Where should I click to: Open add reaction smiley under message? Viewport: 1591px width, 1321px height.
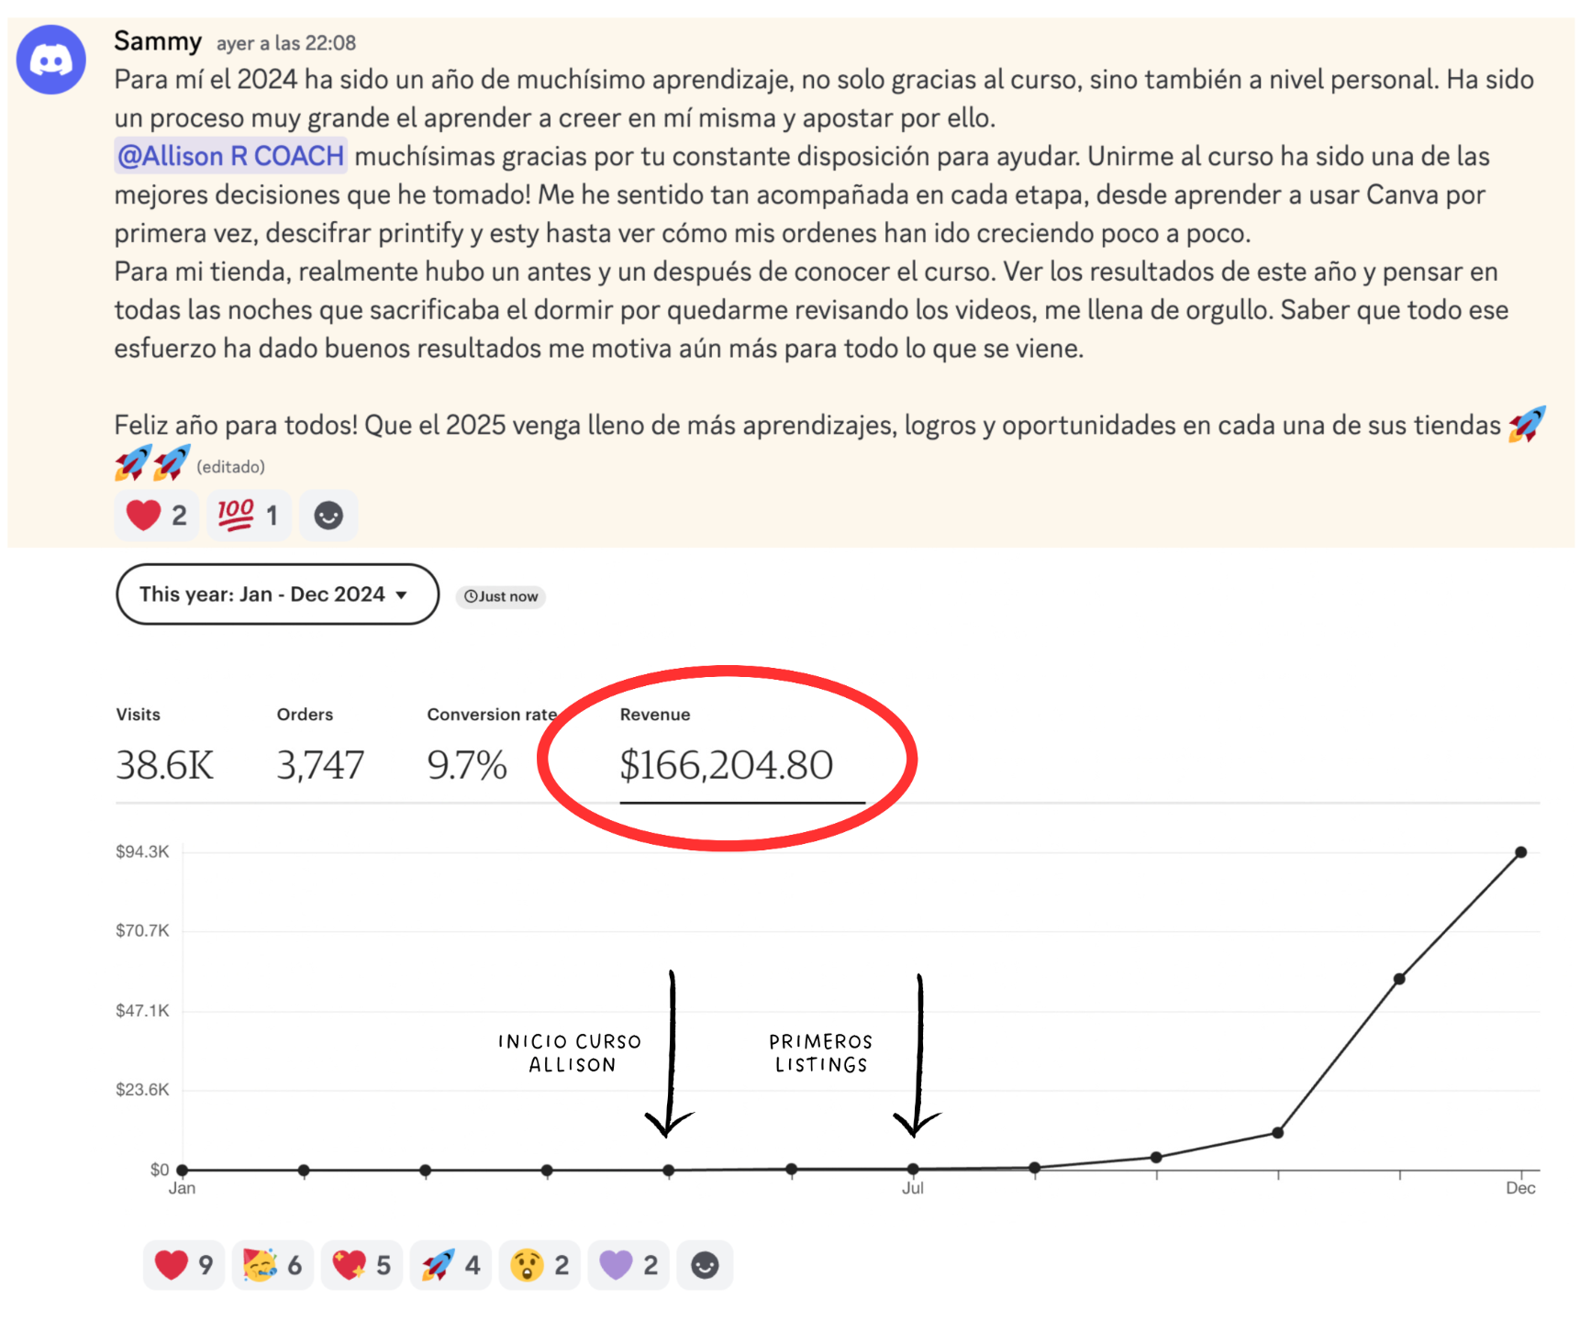pos(328,515)
